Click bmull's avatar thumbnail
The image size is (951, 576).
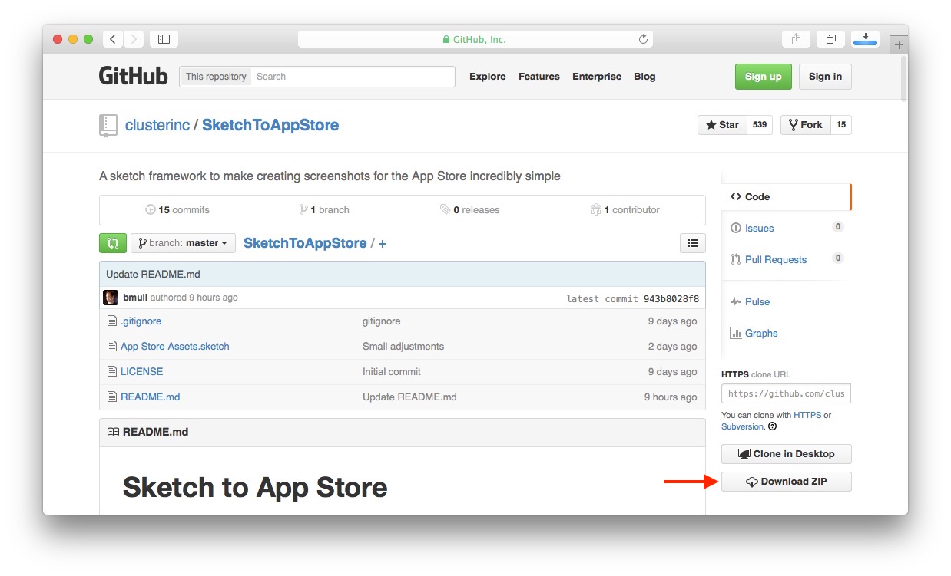111,298
